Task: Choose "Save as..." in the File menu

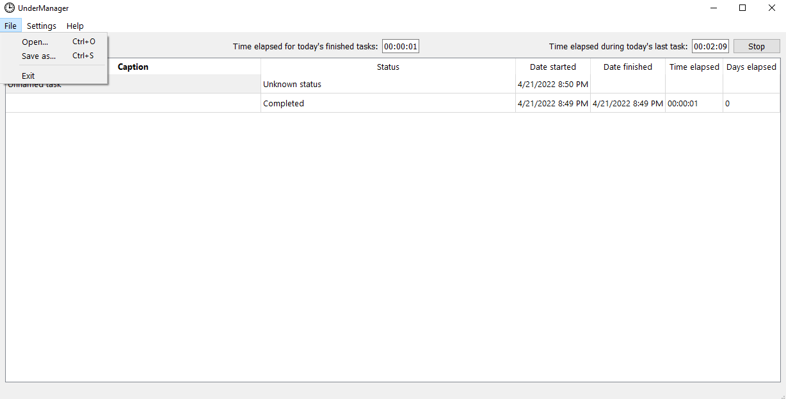Action: (38, 56)
